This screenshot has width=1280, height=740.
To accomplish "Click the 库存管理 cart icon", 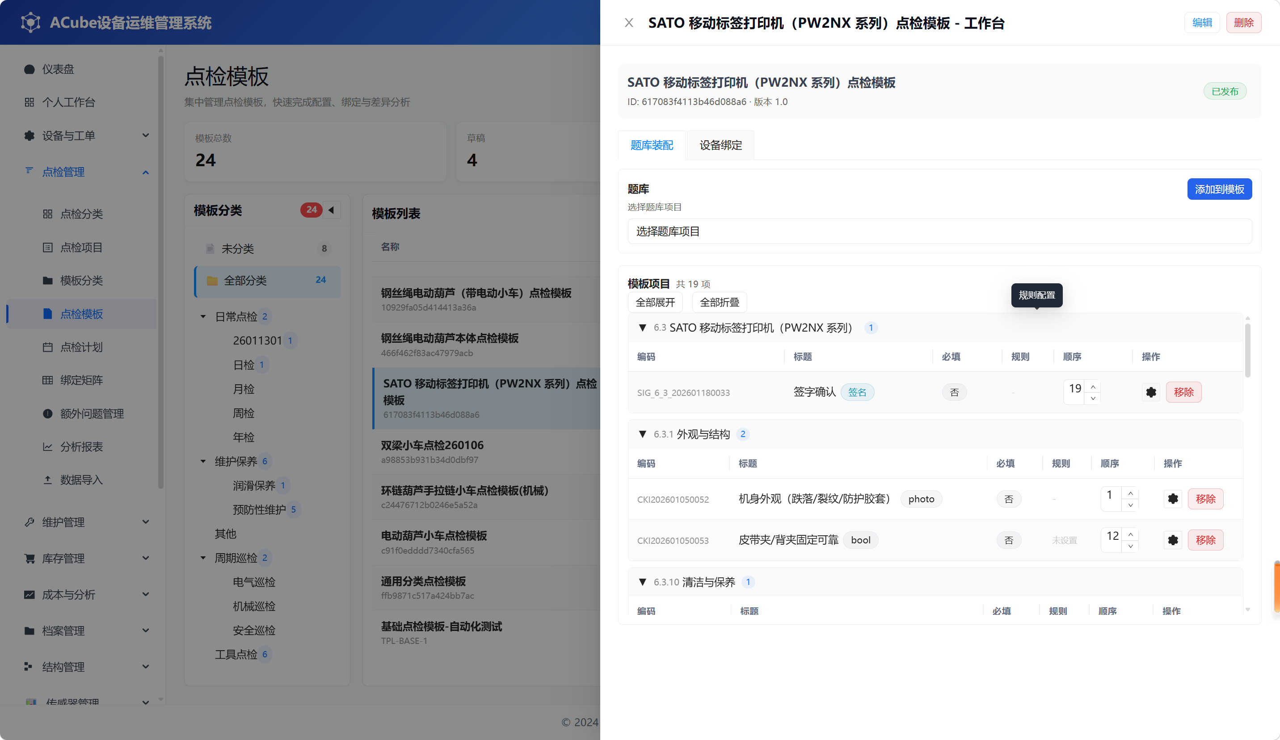I will tap(29, 558).
